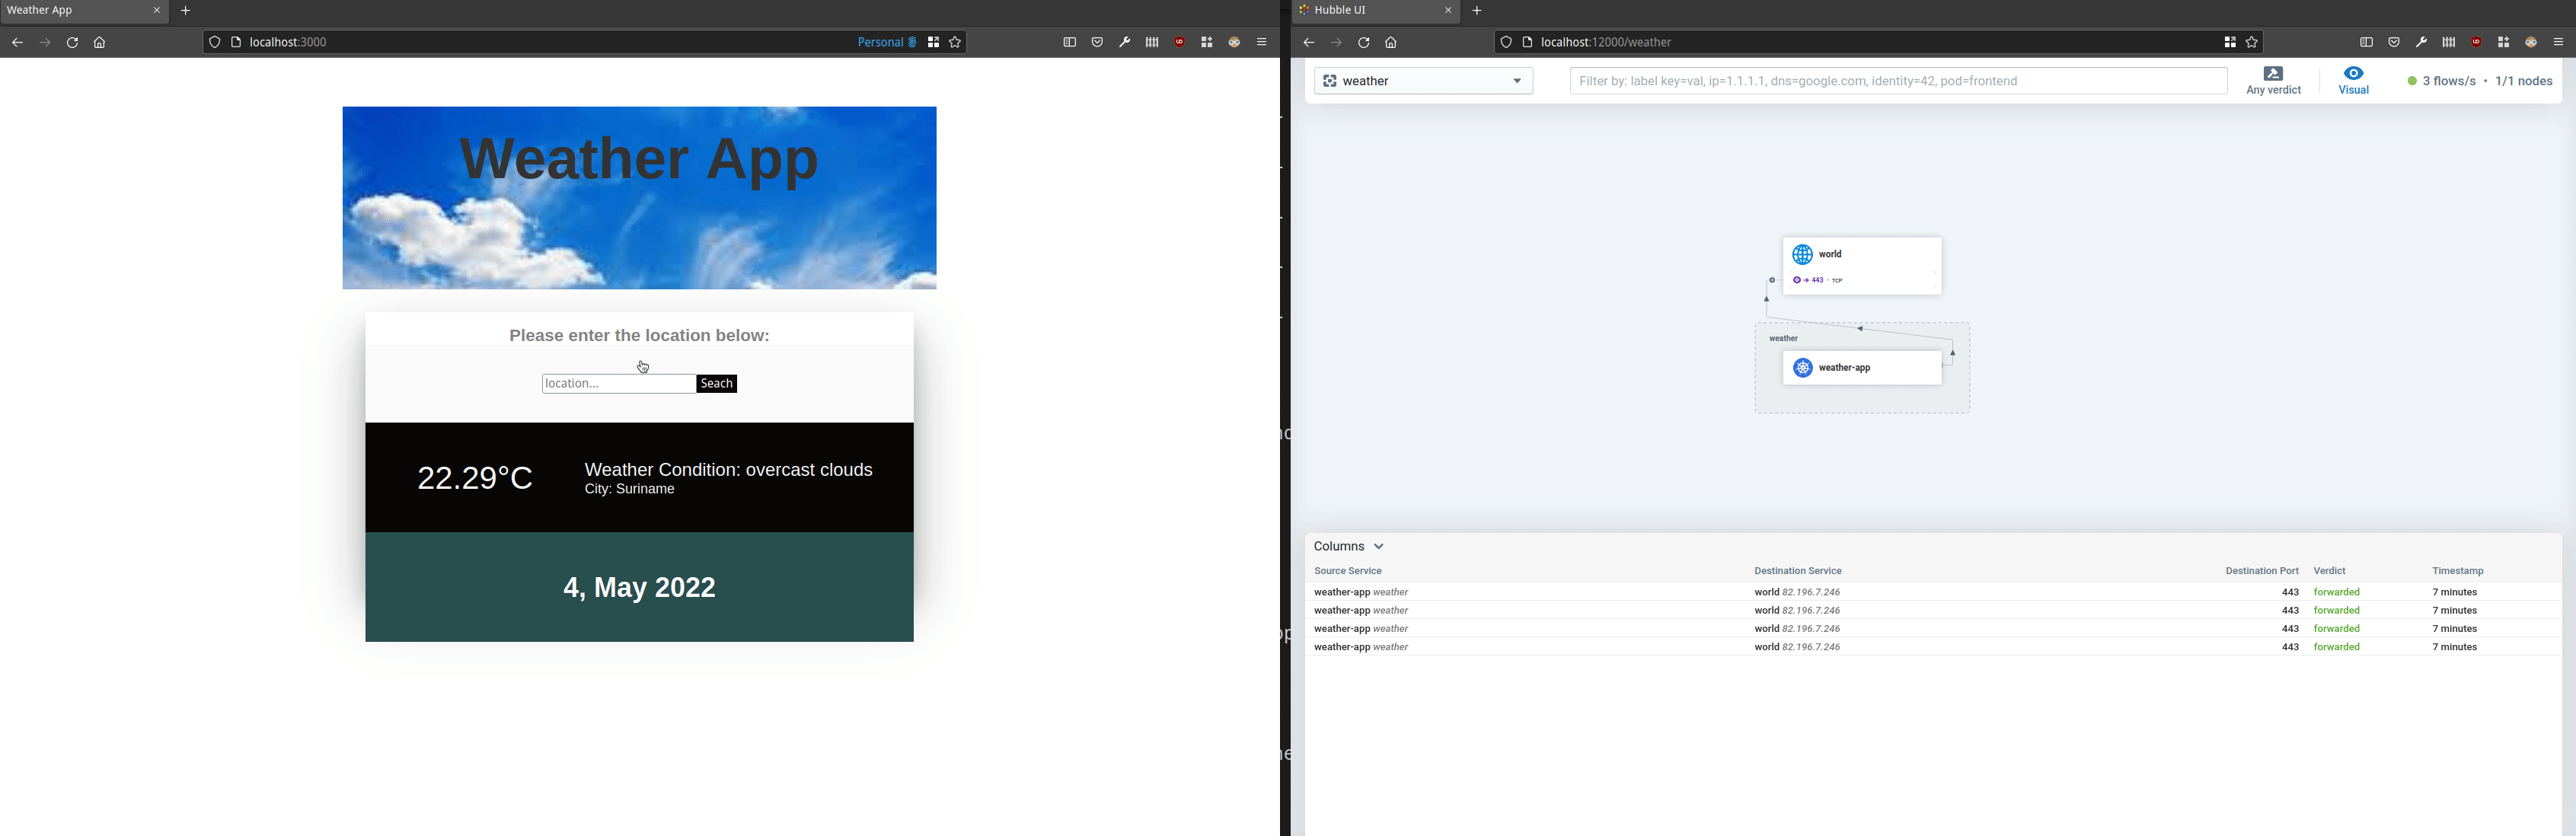This screenshot has width=2576, height=836.
Task: Click the Hubble flow filter input
Action: [1897, 81]
